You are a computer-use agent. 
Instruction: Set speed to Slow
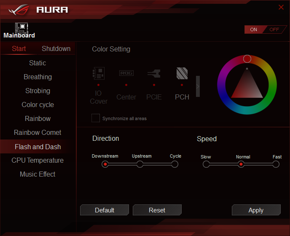pyautogui.click(x=206, y=164)
